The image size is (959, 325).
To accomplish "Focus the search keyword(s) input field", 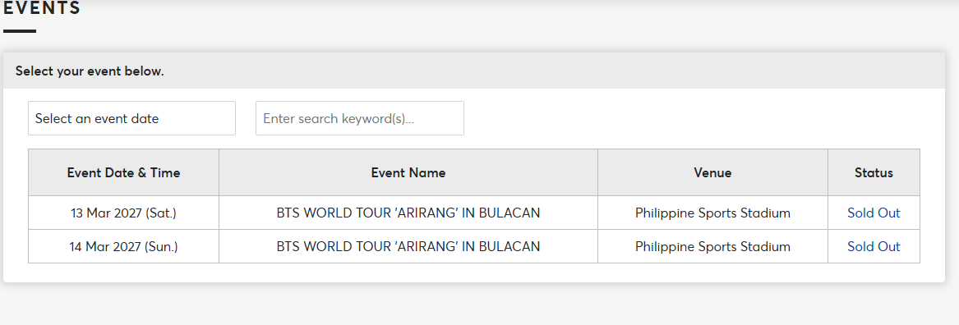I will pyautogui.click(x=360, y=118).
